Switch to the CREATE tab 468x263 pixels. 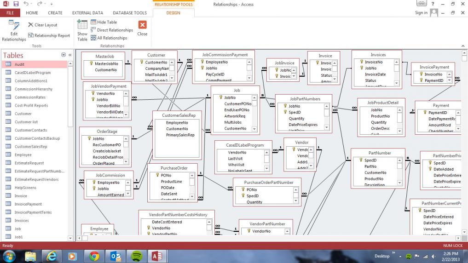click(x=55, y=13)
